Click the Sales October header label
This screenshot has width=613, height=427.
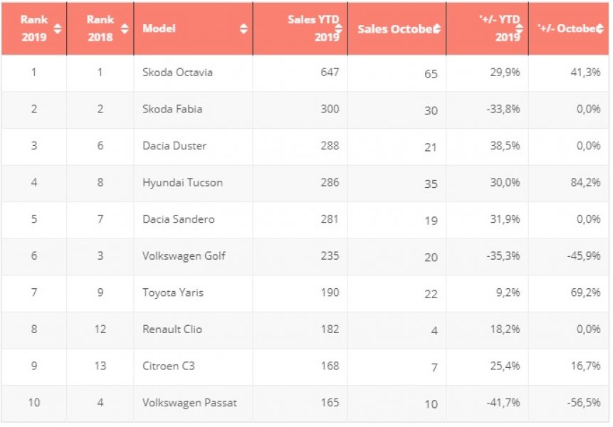[x=394, y=29]
